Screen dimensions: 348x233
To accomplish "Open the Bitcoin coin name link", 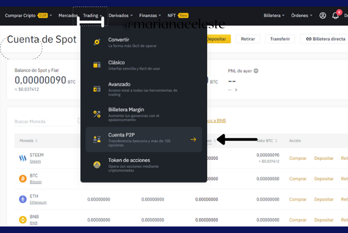I will 36,182.
